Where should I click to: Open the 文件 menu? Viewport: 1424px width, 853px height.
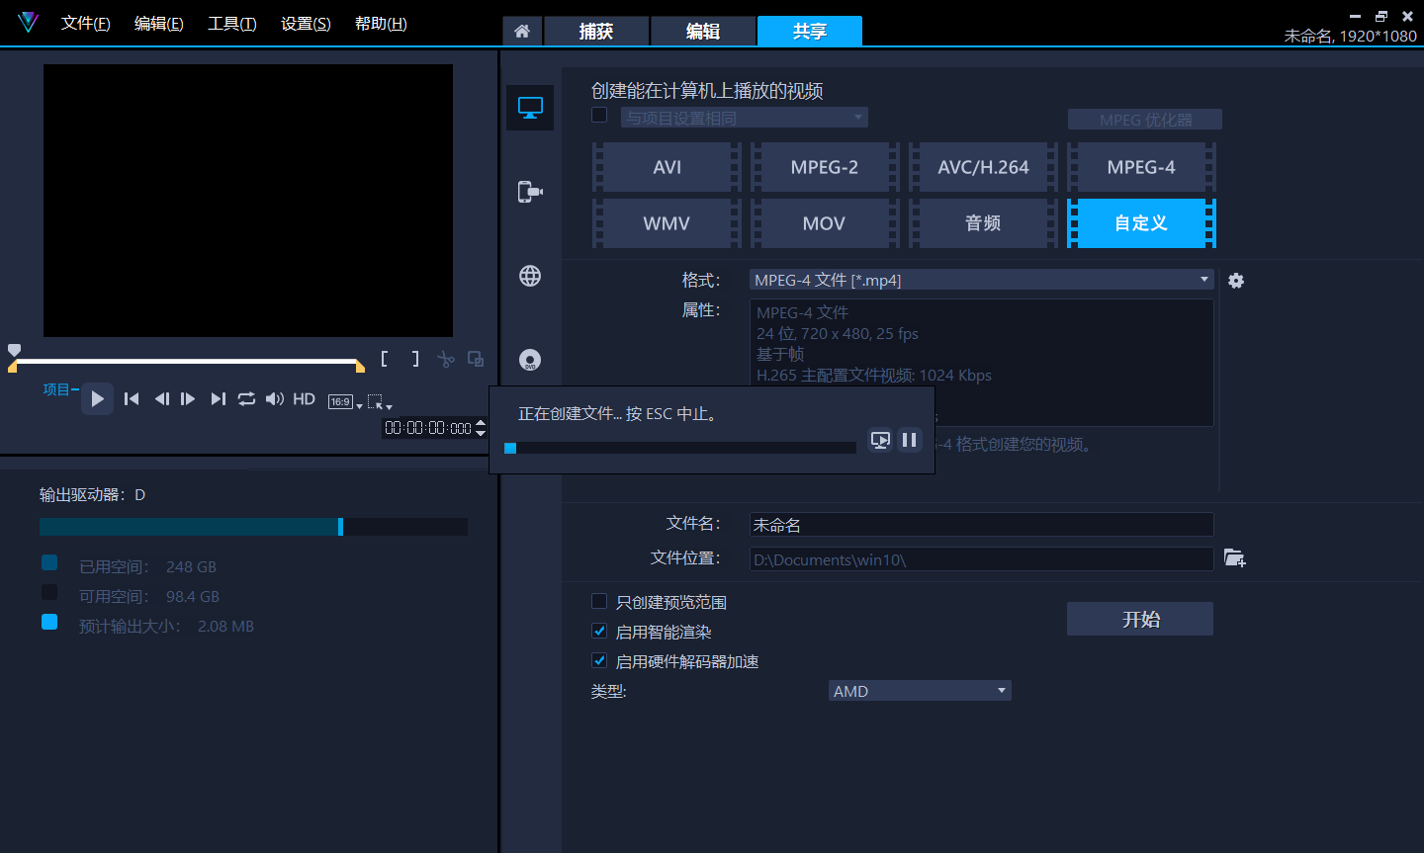85,23
